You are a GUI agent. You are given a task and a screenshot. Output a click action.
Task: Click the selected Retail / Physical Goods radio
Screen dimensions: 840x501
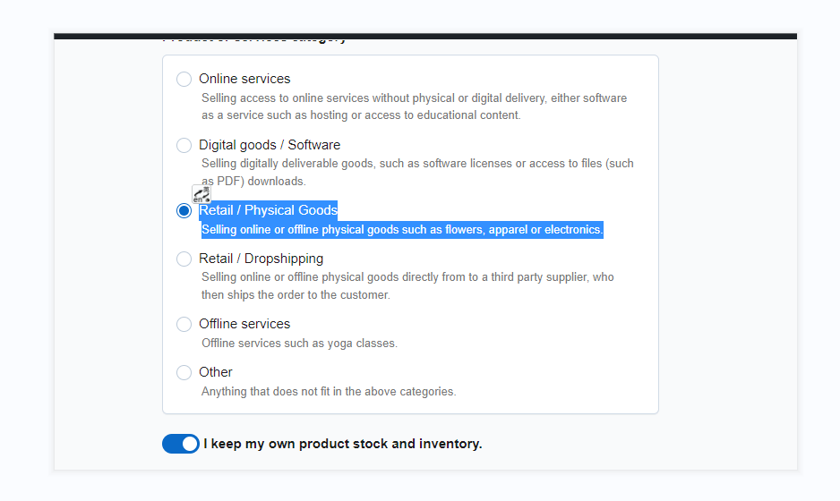tap(184, 211)
